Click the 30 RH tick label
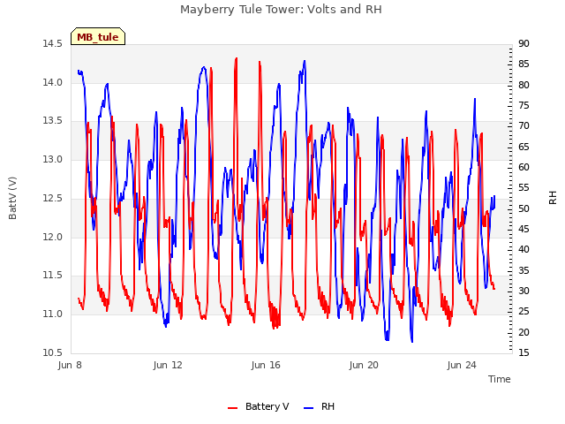This screenshot has width=565, height=424. pos(524,291)
